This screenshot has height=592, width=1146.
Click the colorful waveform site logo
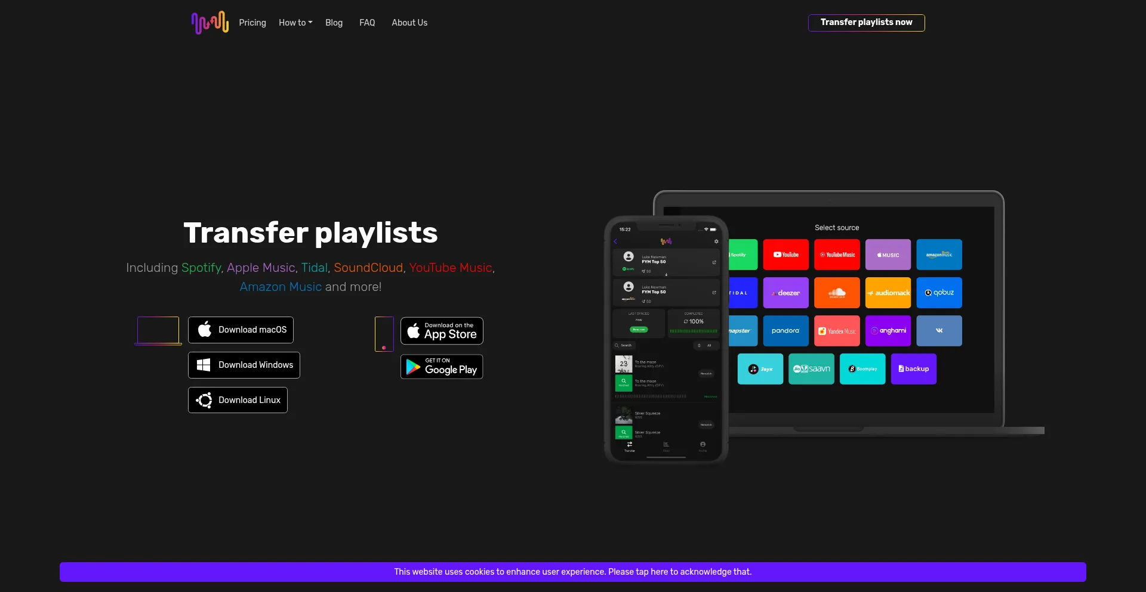coord(210,23)
